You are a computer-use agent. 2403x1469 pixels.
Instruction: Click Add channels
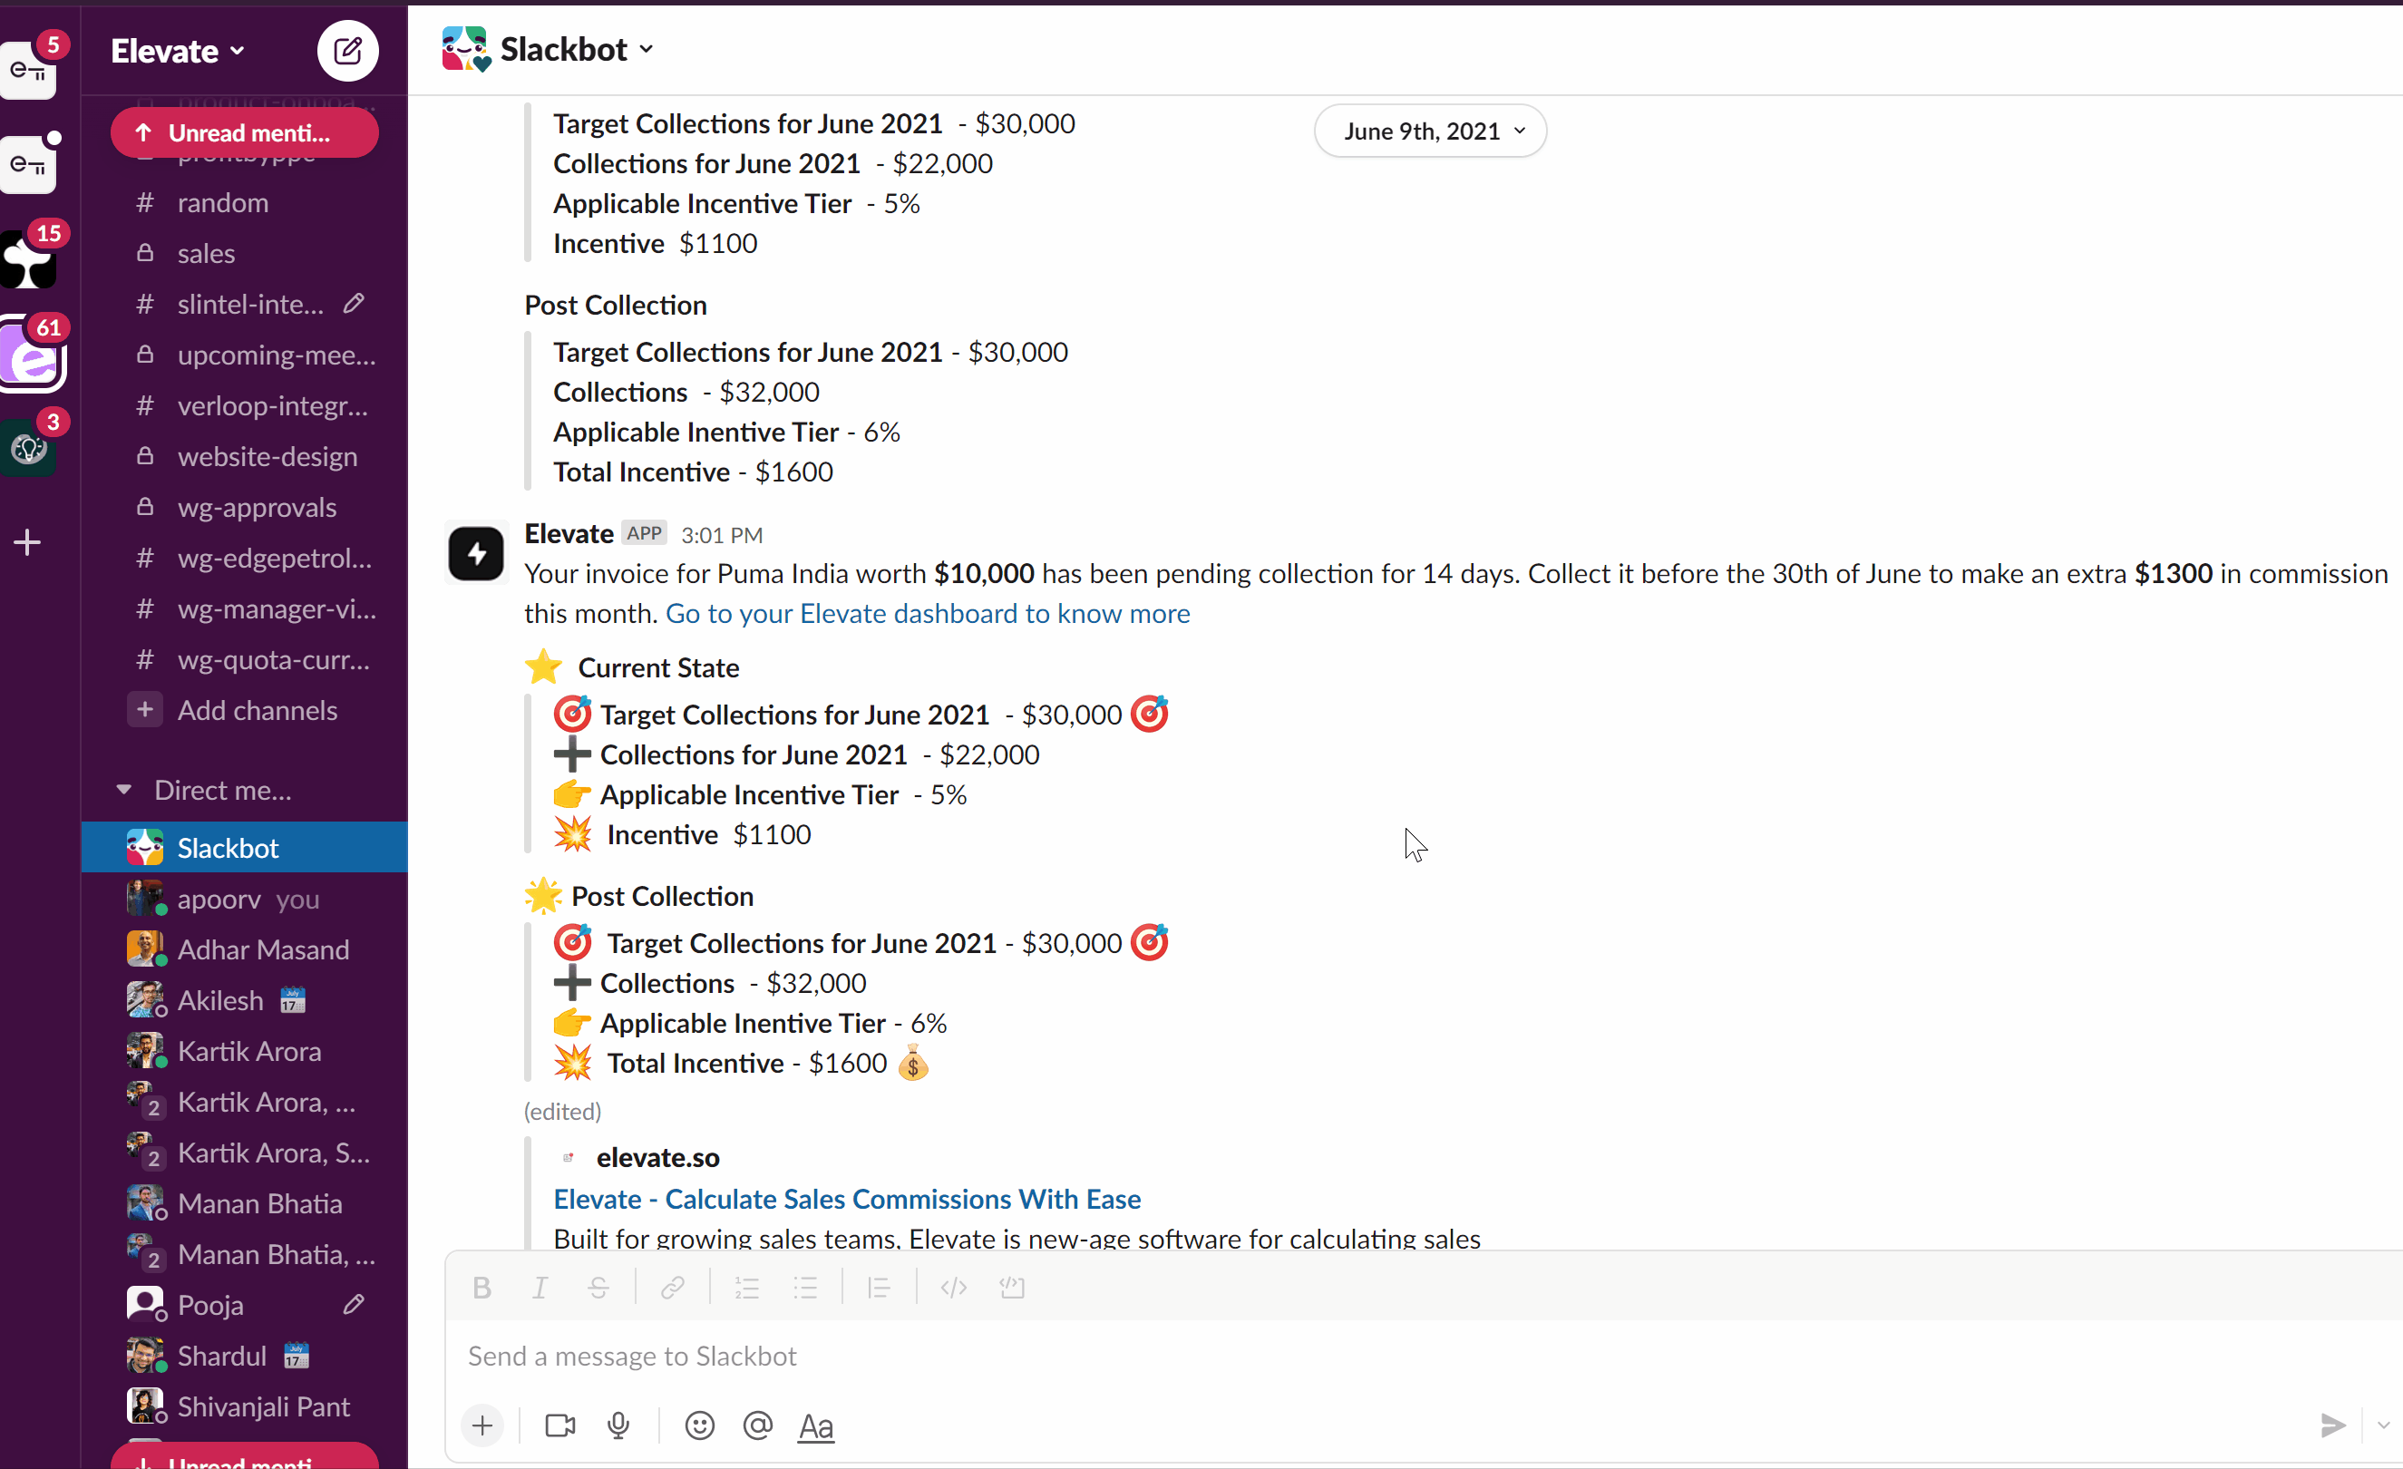point(245,710)
